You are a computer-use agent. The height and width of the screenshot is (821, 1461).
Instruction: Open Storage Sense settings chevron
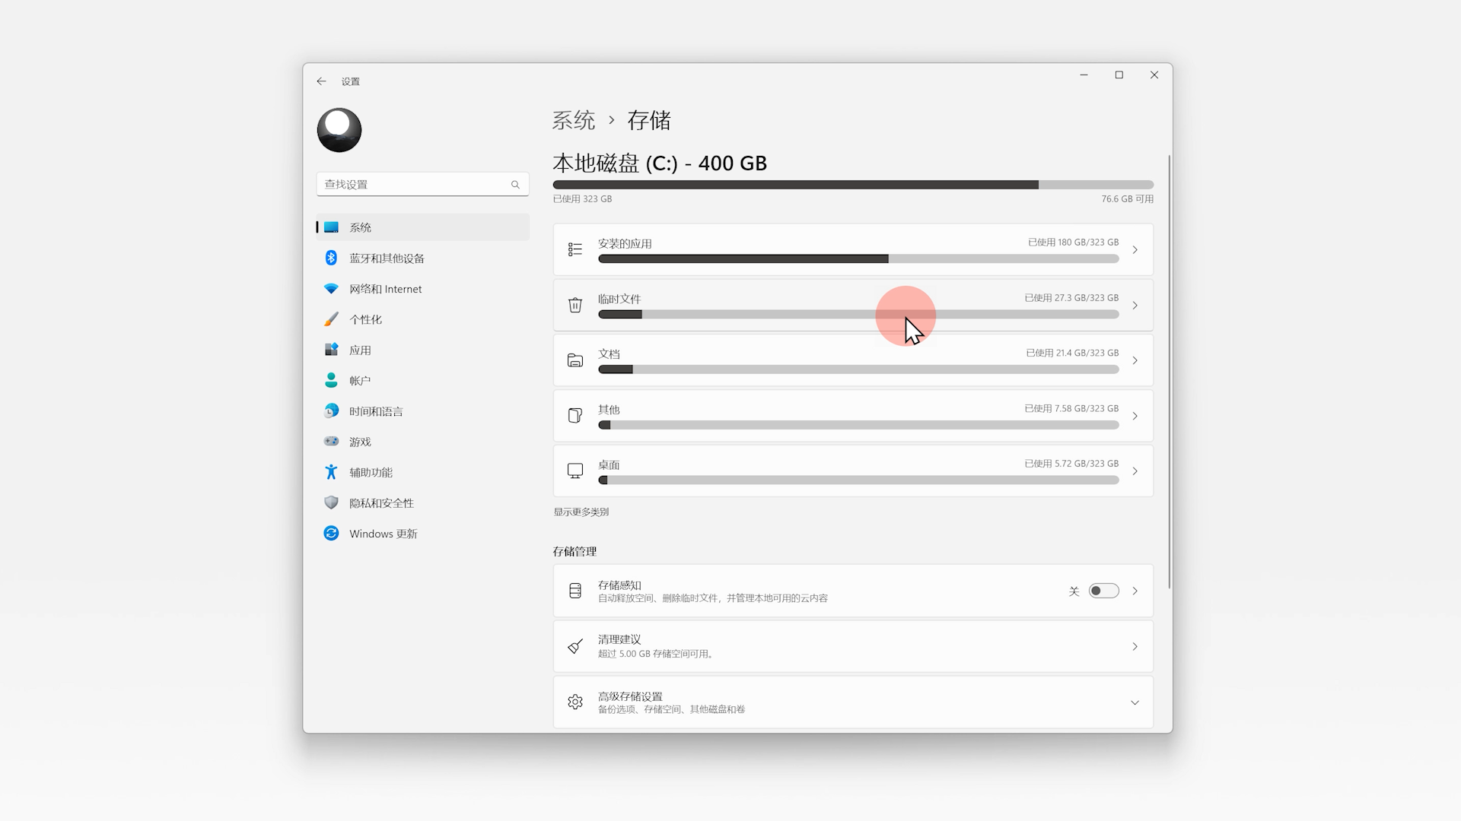point(1135,591)
